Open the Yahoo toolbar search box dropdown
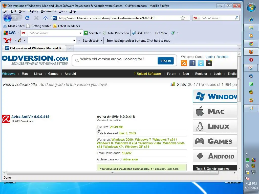 [74, 41]
